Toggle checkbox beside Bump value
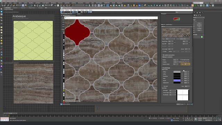This screenshot has height=125, width=222. tap(182, 78)
